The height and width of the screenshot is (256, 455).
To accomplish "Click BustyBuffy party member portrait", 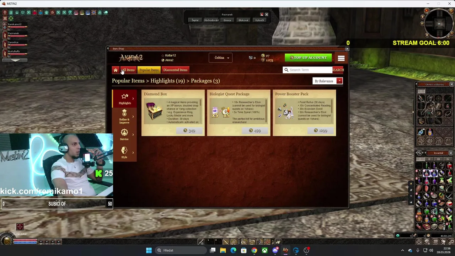I will pos(5,53).
